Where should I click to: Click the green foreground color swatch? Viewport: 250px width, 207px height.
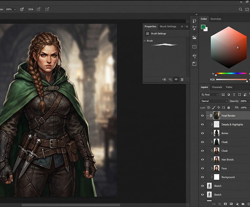(203, 27)
